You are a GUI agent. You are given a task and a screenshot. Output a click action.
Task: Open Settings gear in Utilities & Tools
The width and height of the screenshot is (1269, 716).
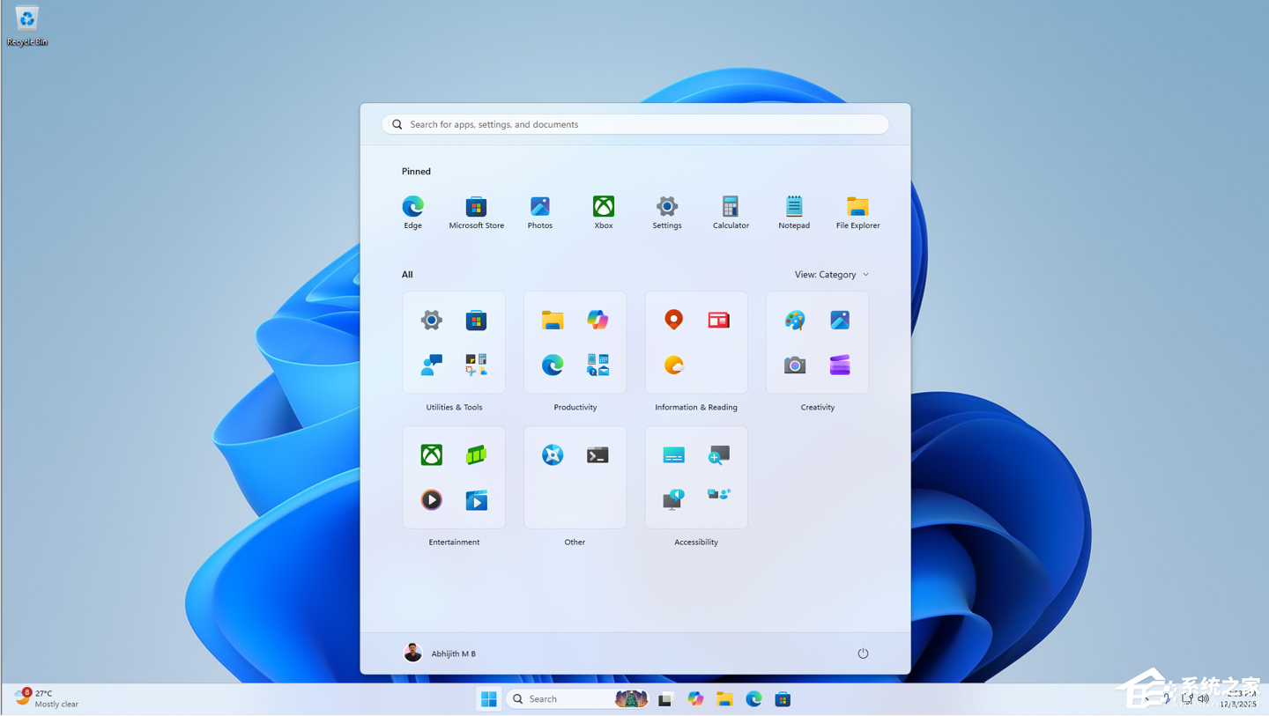click(x=431, y=320)
